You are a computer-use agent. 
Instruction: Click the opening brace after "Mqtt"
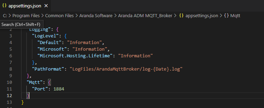pyautogui.click(x=49, y=82)
